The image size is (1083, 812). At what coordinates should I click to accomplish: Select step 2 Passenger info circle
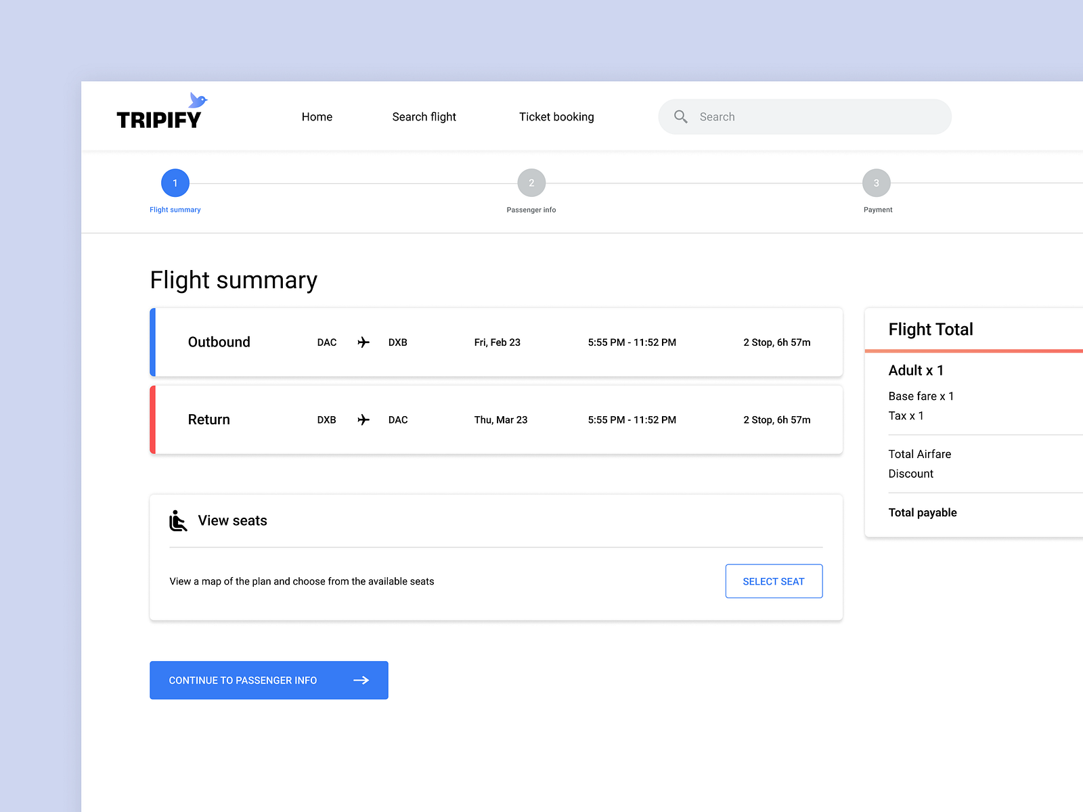tap(531, 183)
